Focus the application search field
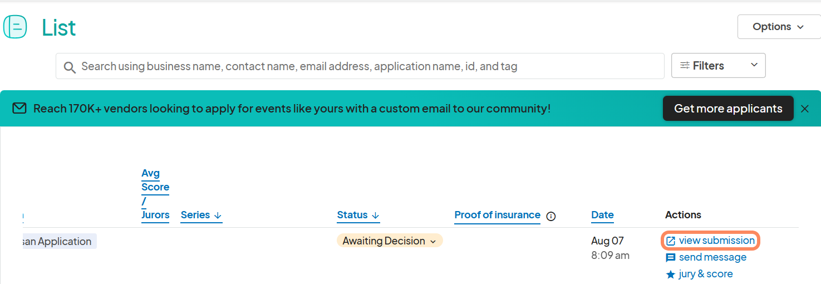821x284 pixels. pyautogui.click(x=367, y=66)
